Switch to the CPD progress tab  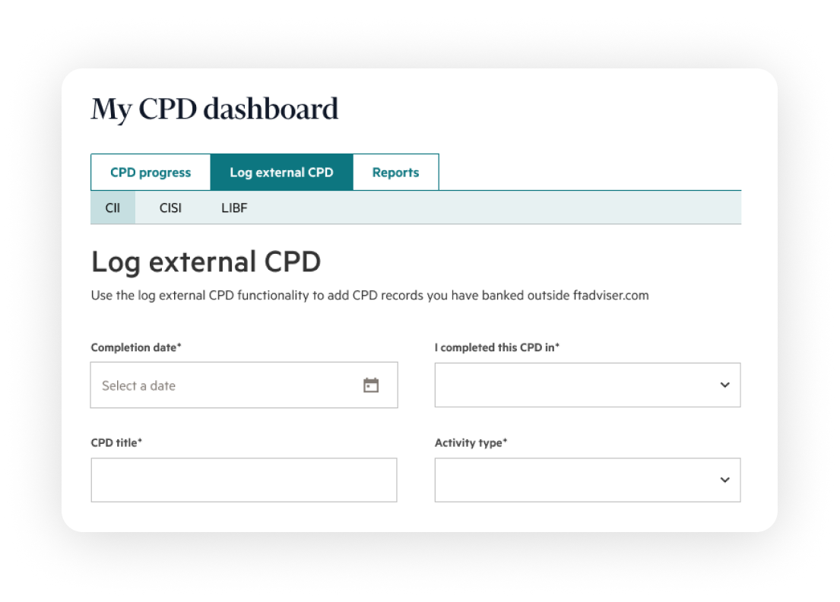pyautogui.click(x=151, y=173)
